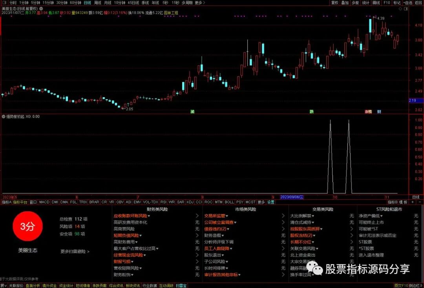Image resolution: width=424 pixels, height=288 pixels.
Task: Select the VOL-TDX indicator
Action: (151, 202)
